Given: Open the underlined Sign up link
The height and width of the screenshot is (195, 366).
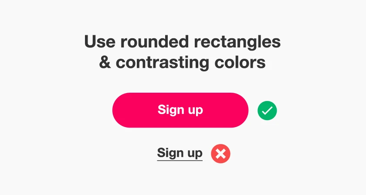Looking at the screenshot, I should (180, 153).
